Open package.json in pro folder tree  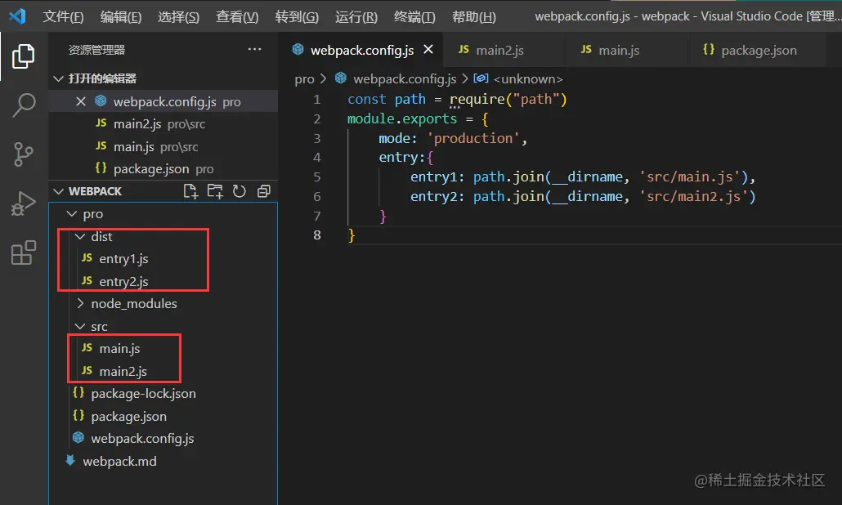(163, 416)
